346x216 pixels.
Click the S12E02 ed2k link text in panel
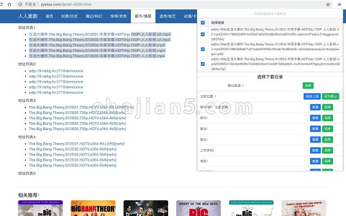click(x=275, y=49)
